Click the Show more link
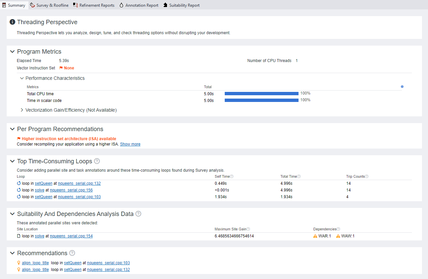 tap(130, 144)
